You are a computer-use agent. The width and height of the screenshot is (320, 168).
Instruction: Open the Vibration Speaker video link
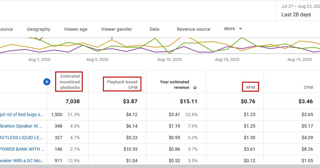click(21, 126)
